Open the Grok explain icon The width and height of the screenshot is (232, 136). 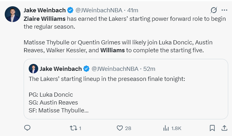[214, 10]
